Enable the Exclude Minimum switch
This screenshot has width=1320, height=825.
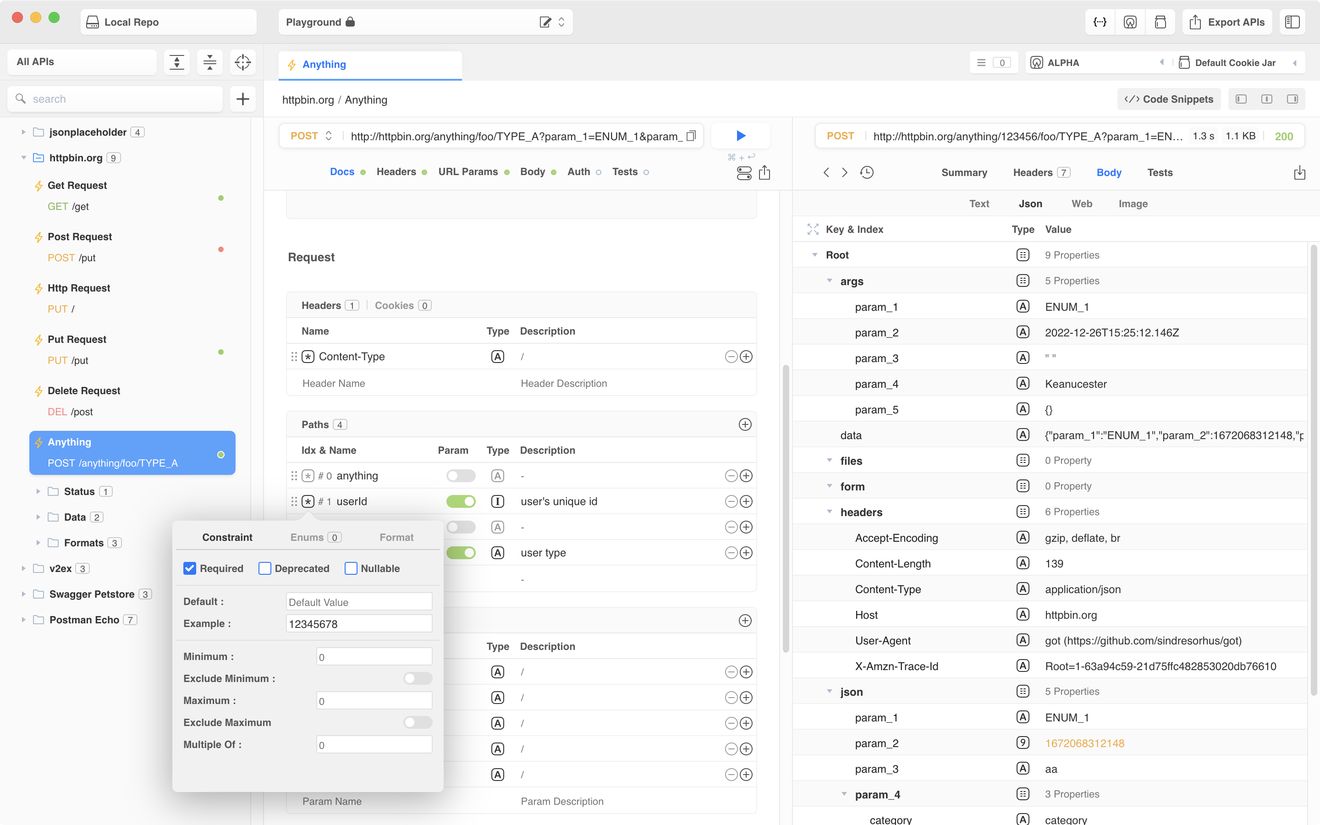[418, 678]
